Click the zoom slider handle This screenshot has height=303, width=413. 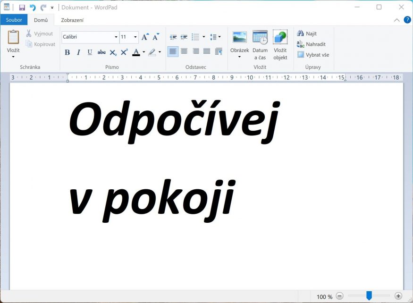[369, 296]
